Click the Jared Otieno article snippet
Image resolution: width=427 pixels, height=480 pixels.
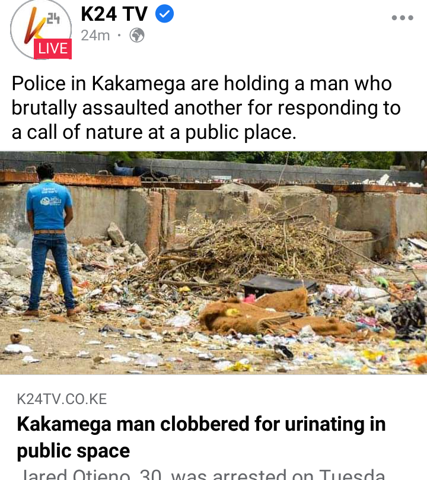coord(203,474)
